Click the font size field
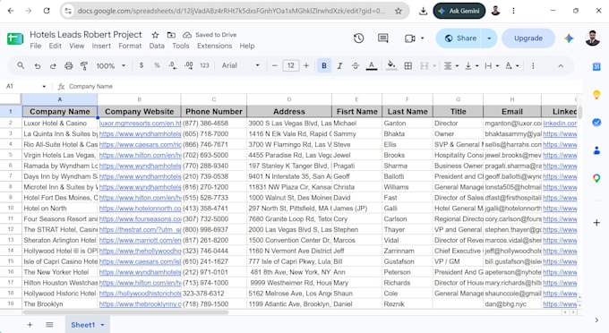This screenshot has width=609, height=333. click(290, 65)
